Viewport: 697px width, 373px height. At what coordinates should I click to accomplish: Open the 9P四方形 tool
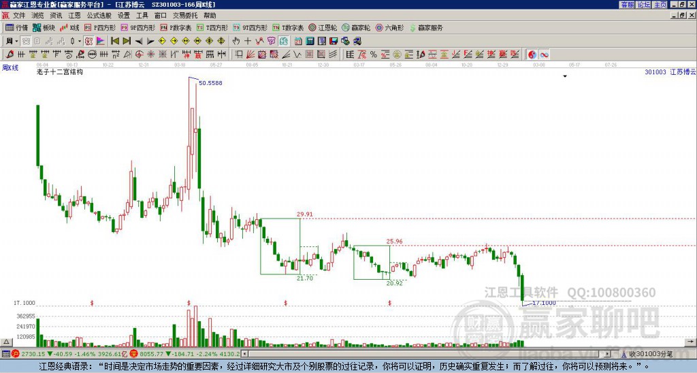(137, 27)
